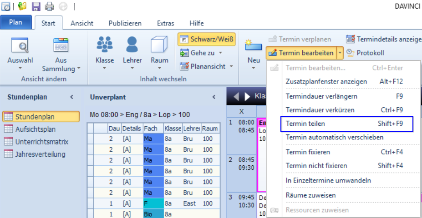422x218 pixels.
Task: Toggle Schwarz/Weiß display mode
Action: (x=206, y=39)
